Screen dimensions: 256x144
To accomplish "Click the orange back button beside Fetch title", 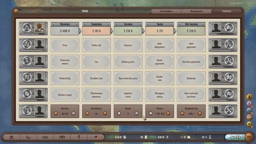I will pyautogui.click(x=16, y=11).
